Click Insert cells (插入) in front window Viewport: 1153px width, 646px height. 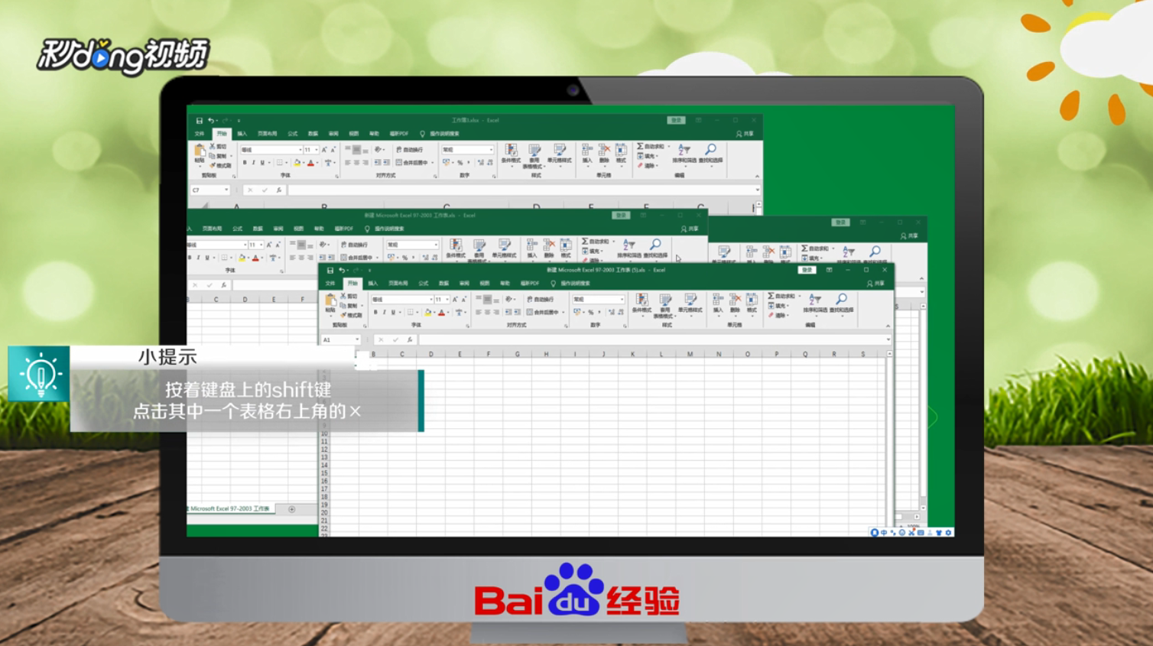coord(717,304)
